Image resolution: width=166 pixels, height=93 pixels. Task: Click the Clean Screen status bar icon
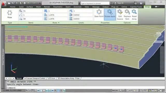(x=161, y=90)
